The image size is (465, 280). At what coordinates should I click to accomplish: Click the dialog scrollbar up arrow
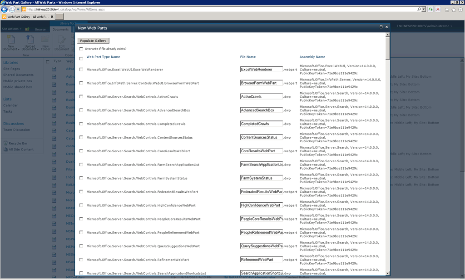click(x=388, y=35)
